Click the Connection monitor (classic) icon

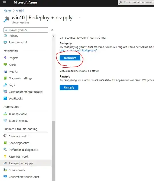[5, 92]
